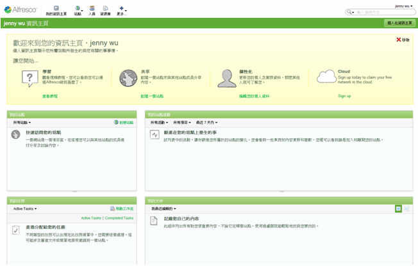Open the 資源庫 (Repository) toolbar icon

point(105,11)
